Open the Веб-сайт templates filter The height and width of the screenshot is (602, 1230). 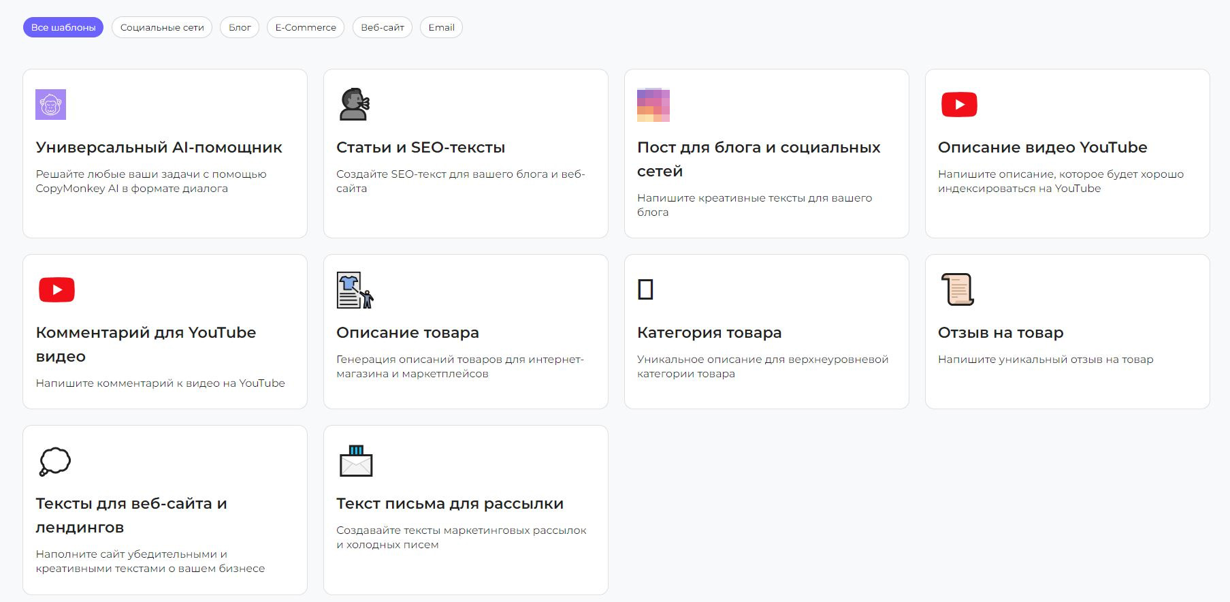click(x=382, y=28)
